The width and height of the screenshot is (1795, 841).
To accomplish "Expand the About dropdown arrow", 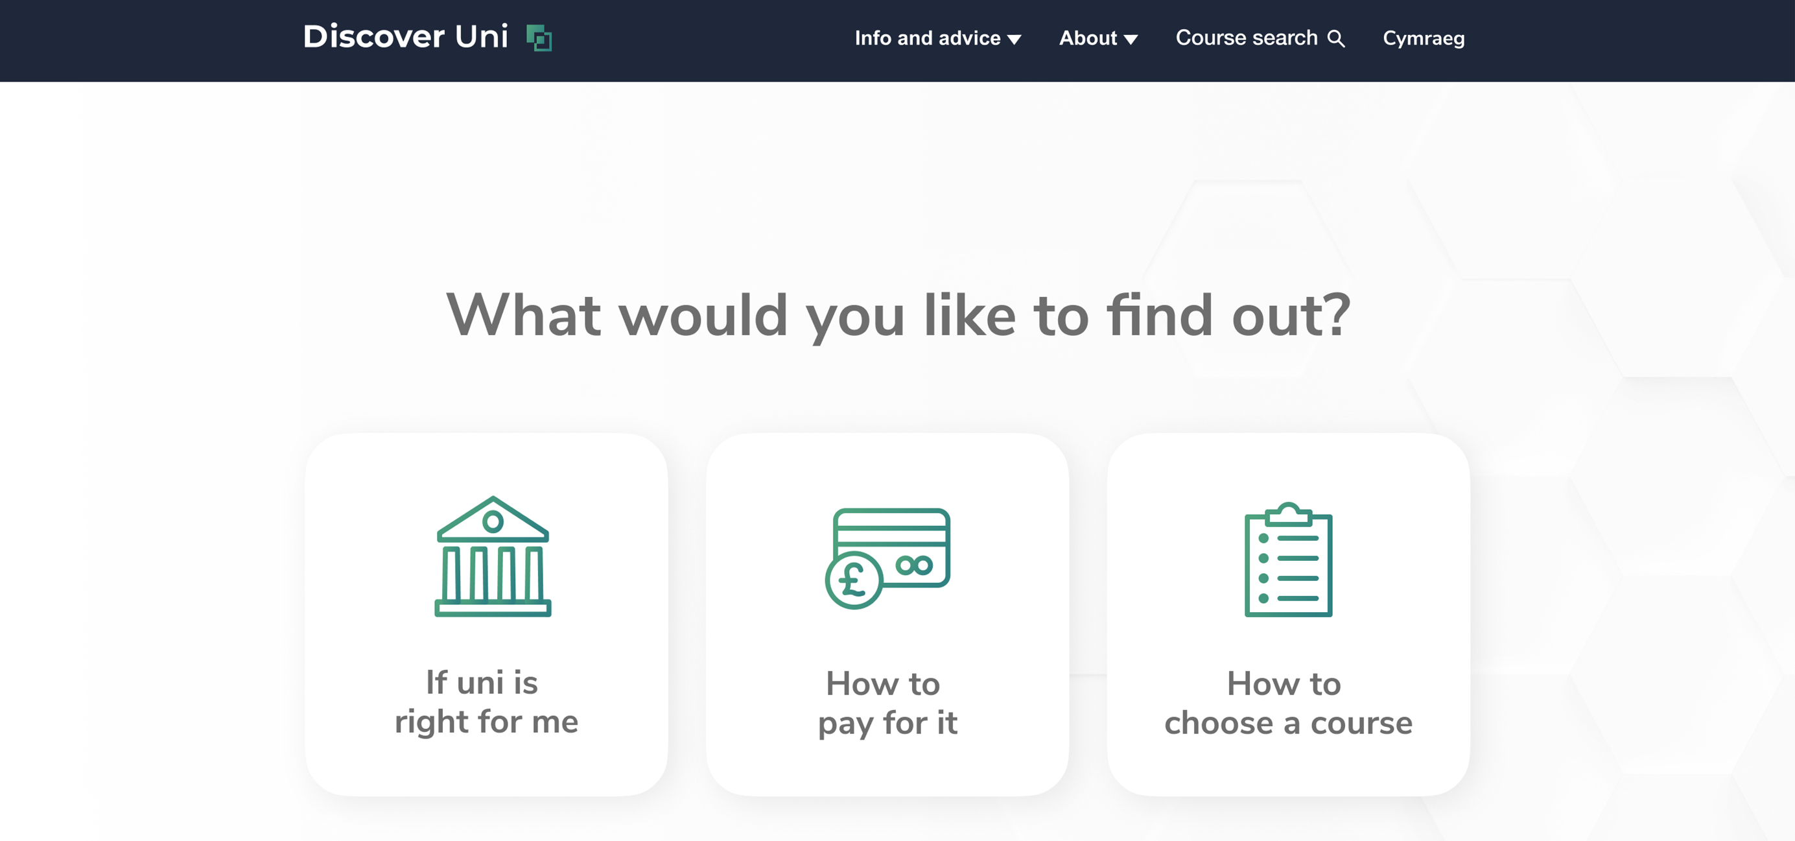I will coord(1131,40).
